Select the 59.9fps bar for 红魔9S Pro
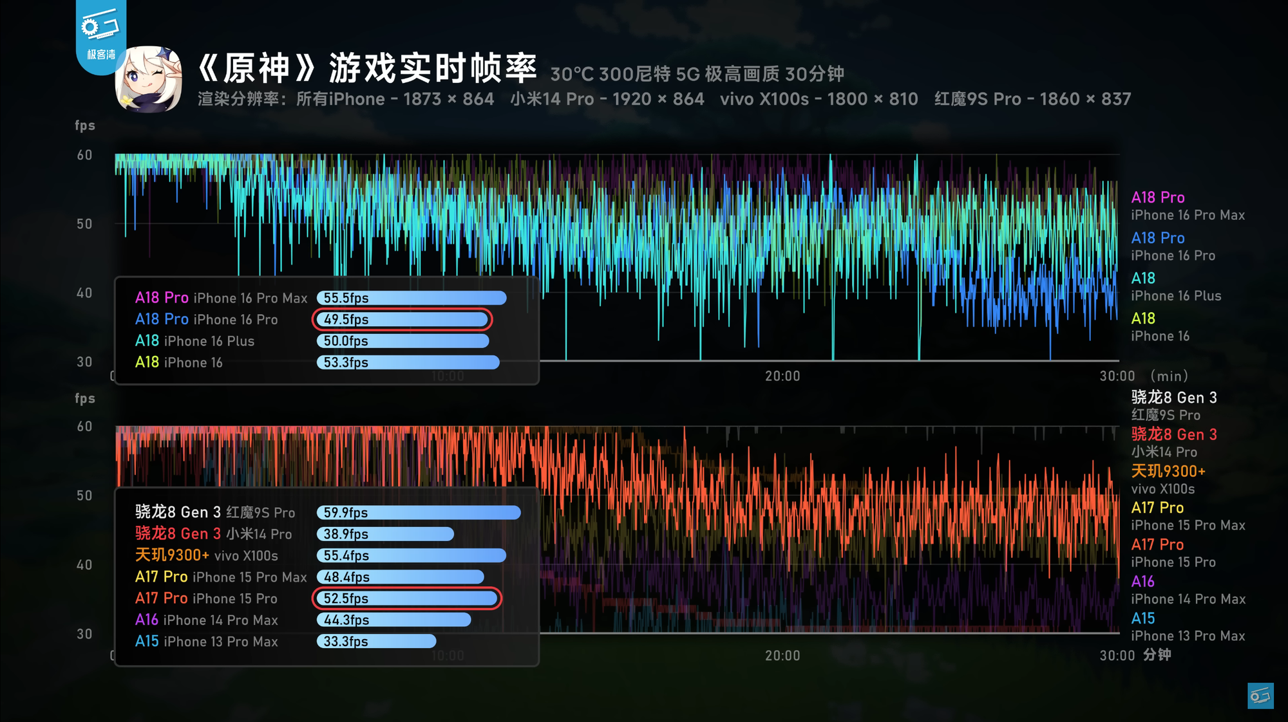1288x722 pixels. (419, 512)
